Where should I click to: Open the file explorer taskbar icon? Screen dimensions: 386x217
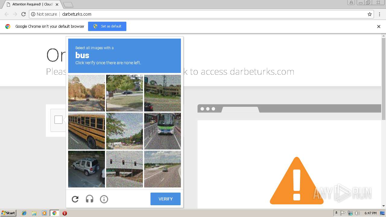click(34, 213)
